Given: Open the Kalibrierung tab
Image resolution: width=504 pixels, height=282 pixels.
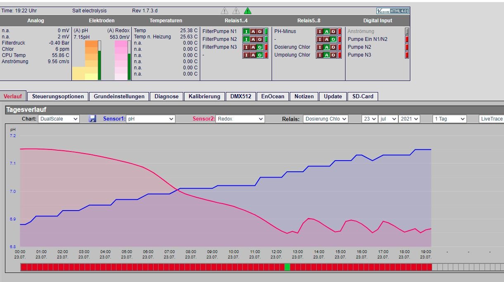Looking at the screenshot, I should click(204, 96).
